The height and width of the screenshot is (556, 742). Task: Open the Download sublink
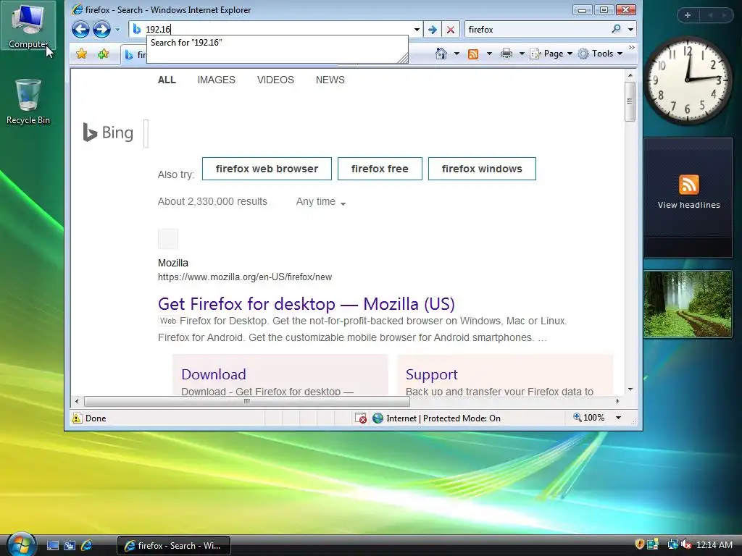tap(214, 374)
